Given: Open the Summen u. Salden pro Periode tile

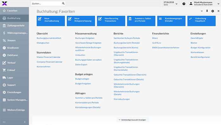Looking at the screenshot, I should [x=141, y=21].
